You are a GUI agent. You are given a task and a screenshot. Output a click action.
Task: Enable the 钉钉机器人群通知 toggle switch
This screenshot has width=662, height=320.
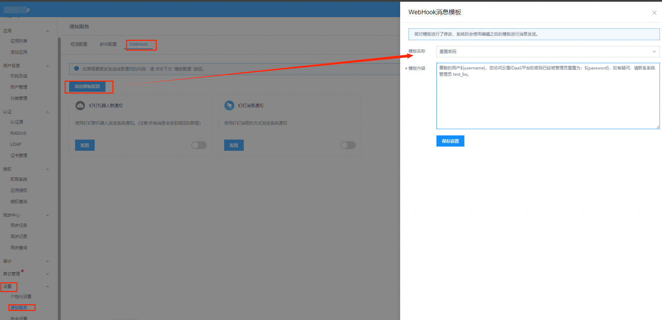tap(199, 145)
